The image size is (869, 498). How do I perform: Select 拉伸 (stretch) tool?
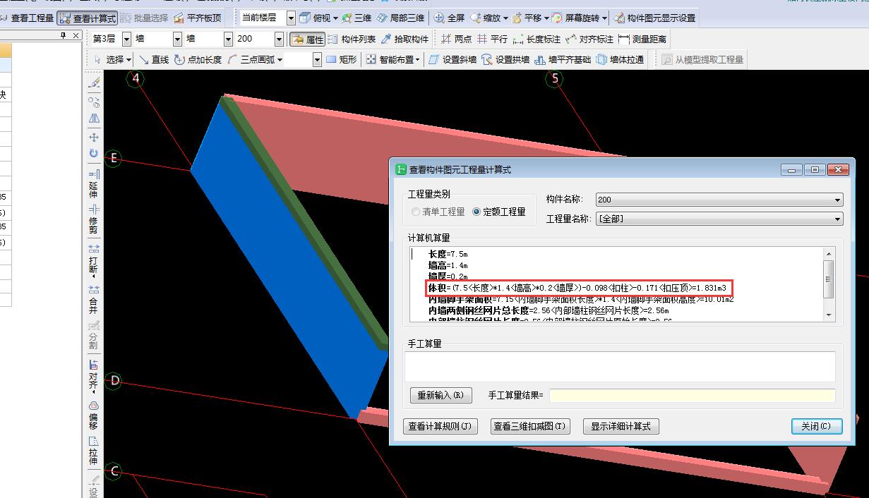point(94,451)
